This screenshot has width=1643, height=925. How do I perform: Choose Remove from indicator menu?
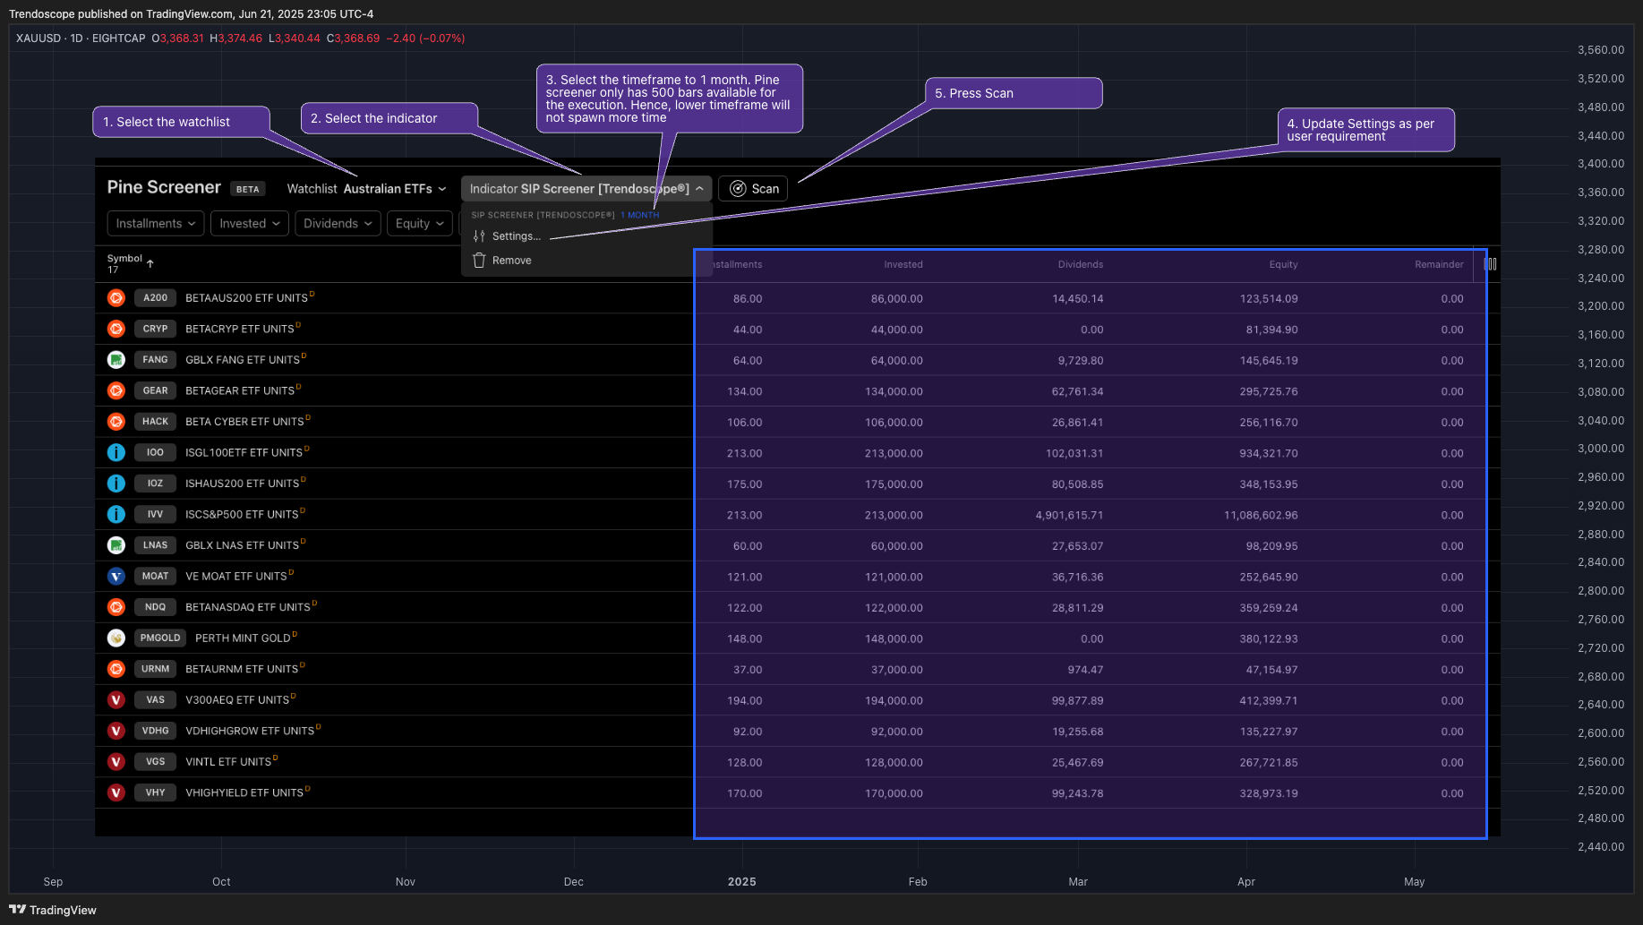[x=512, y=261]
